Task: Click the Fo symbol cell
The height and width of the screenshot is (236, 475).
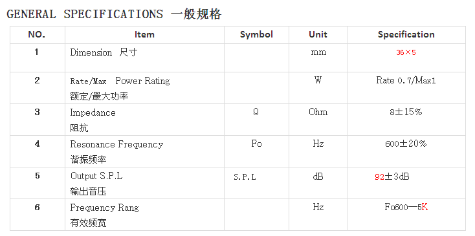Action: [x=256, y=151]
